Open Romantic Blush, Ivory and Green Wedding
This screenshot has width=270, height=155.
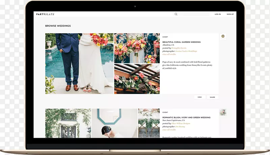pyautogui.click(x=186, y=117)
